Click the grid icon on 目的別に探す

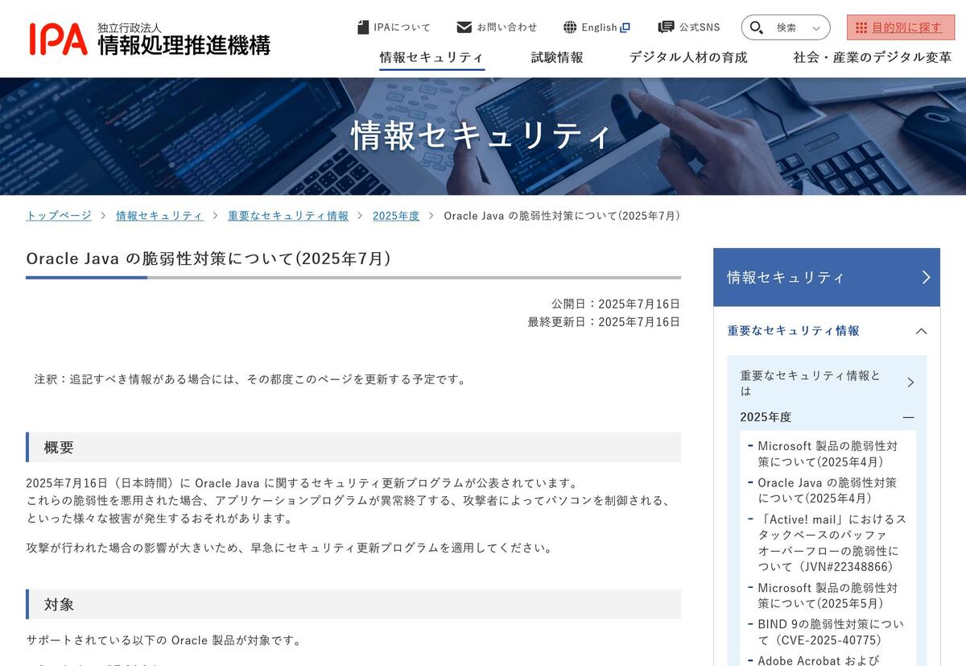tap(861, 27)
